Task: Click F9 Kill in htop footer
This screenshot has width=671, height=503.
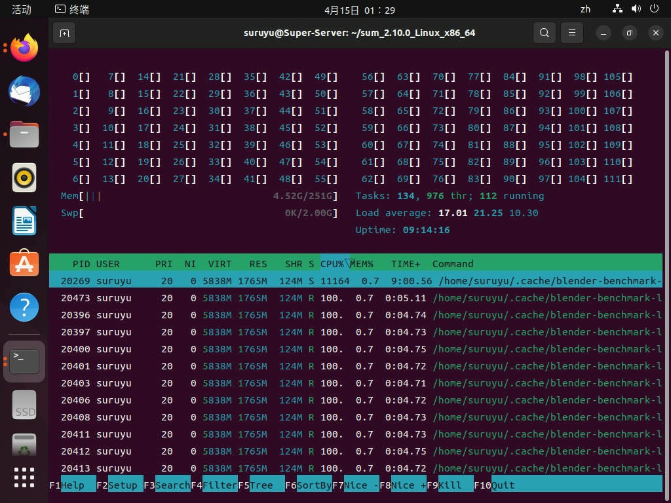Action: click(450, 485)
